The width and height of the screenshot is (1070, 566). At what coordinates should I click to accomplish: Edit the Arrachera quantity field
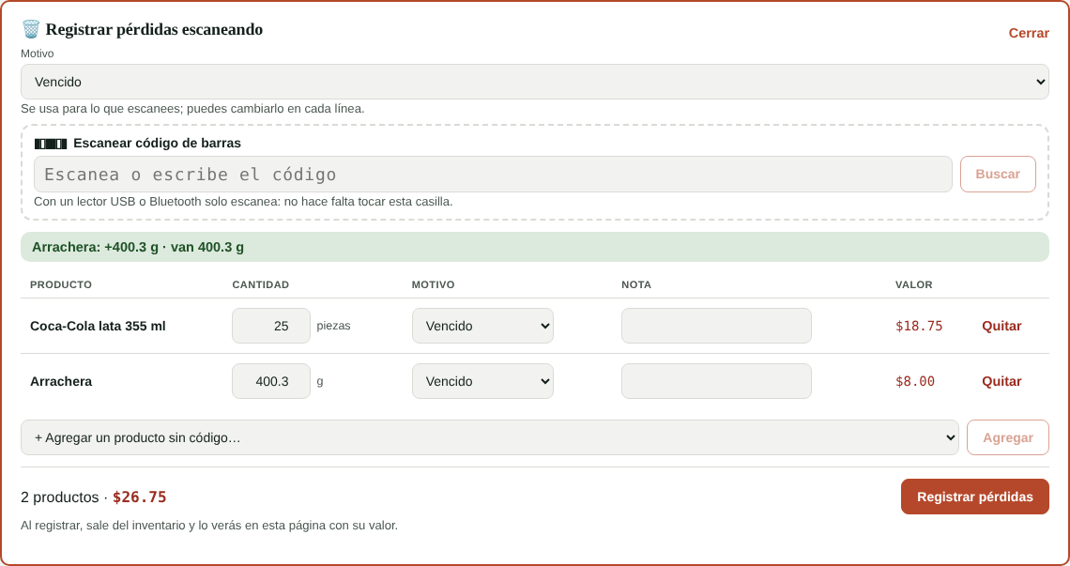coord(271,381)
